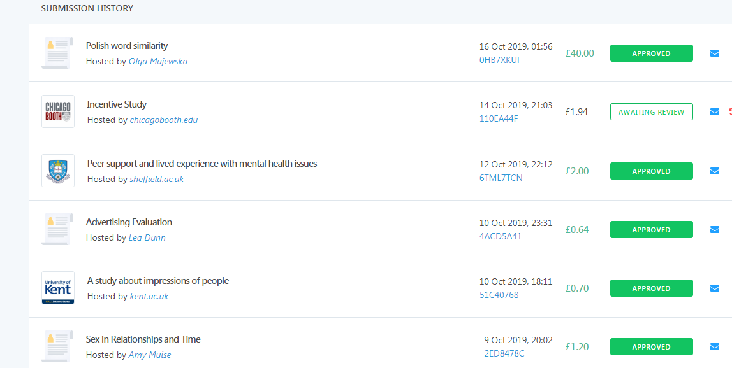
Task: Click the date 14 Oct 2019, 21:03
Action: click(516, 106)
